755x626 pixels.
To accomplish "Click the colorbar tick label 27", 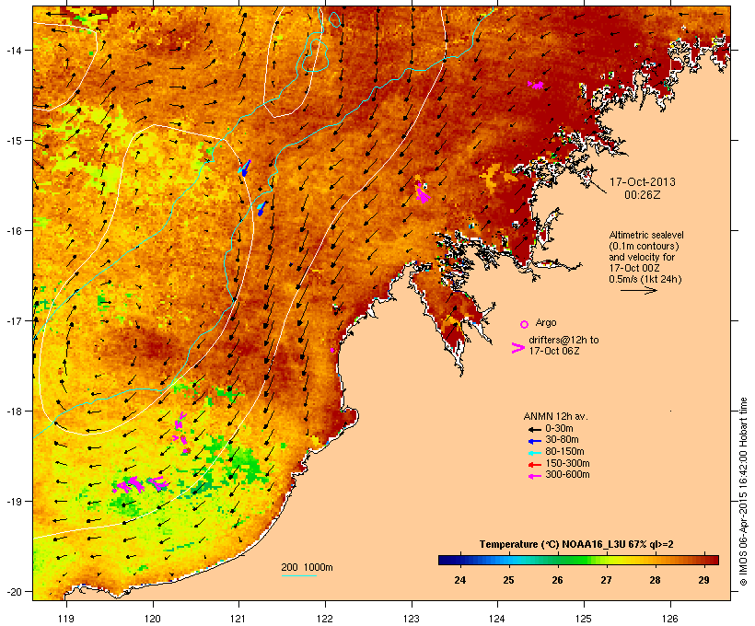I will point(606,580).
